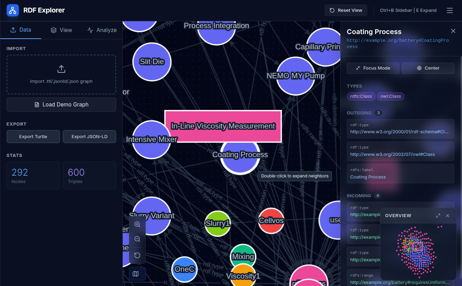Screen dimensions: 462x286
Task: Click the zoom out magnifier icon
Action: pyautogui.click(x=137, y=239)
